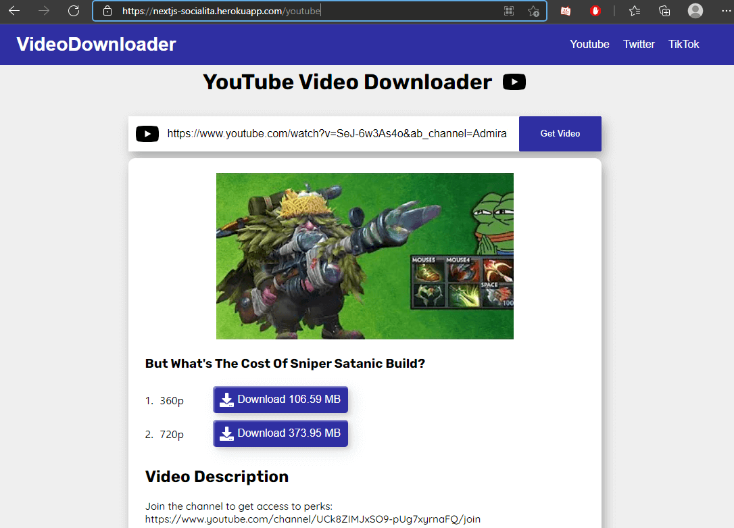The width and height of the screenshot is (734, 528).
Task: Click the YouTube logo beside the page heading
Action: (x=514, y=82)
